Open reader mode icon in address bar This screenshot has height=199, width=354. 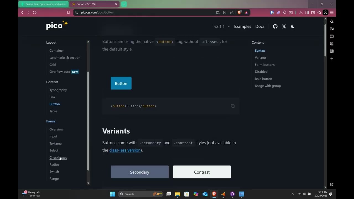pos(225,12)
